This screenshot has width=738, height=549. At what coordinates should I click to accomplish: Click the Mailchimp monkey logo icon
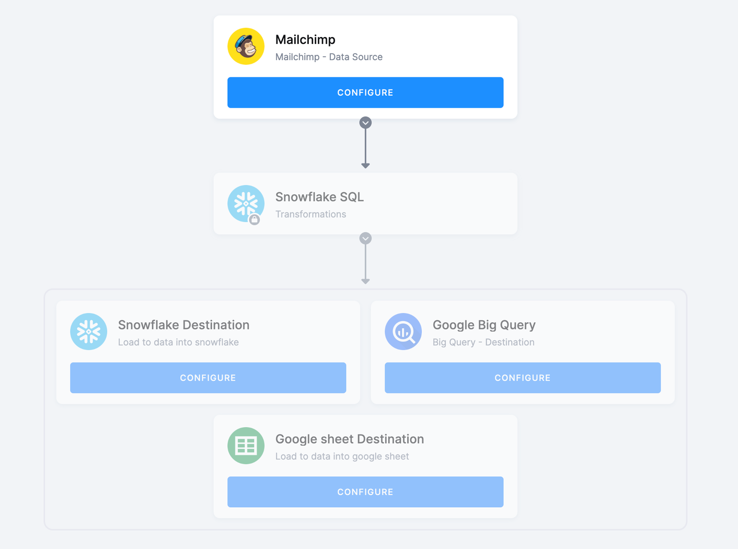coord(246,46)
